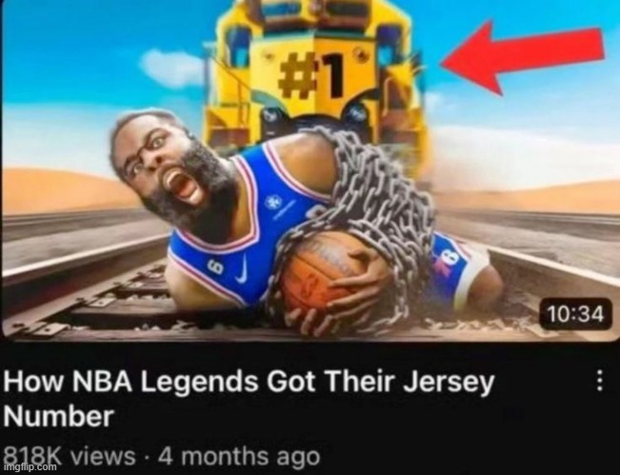Click the sand dune on the left horizon

pos(59,191)
